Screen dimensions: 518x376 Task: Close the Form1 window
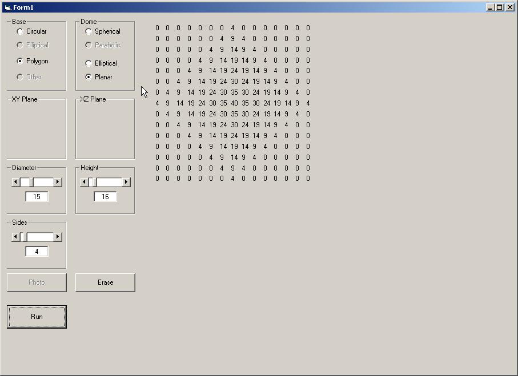[510, 7]
